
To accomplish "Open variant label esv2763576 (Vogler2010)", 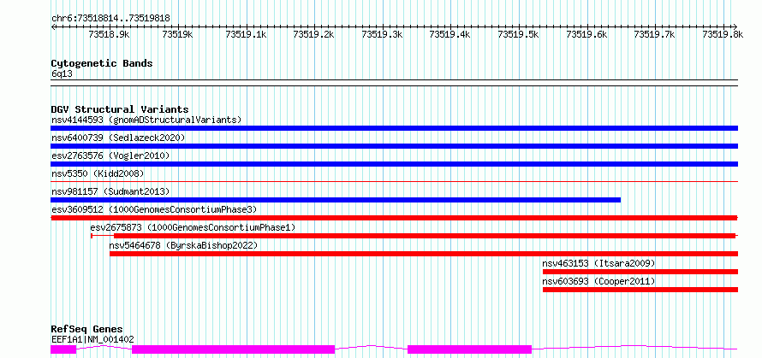I will tap(110, 156).
